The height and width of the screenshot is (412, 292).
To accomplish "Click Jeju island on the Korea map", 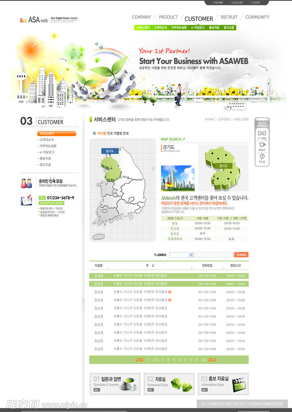I will pos(99,237).
